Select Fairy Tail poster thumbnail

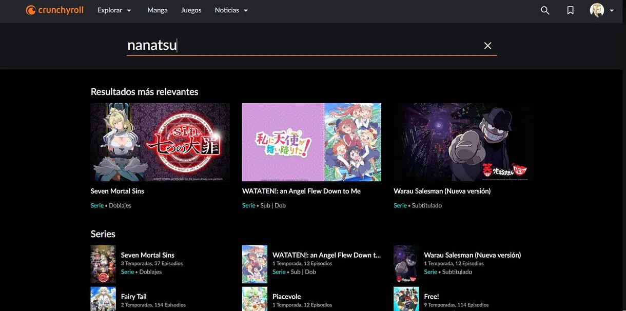[x=103, y=299]
